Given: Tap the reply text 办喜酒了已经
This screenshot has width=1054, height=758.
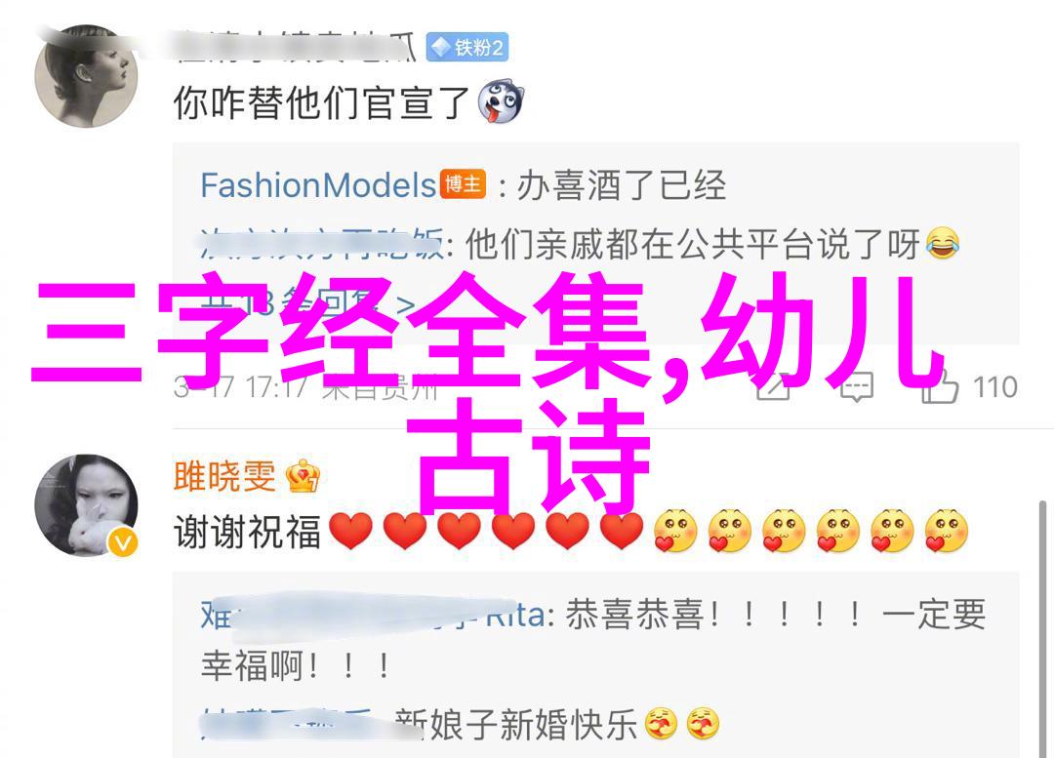Looking at the screenshot, I should 621,184.
